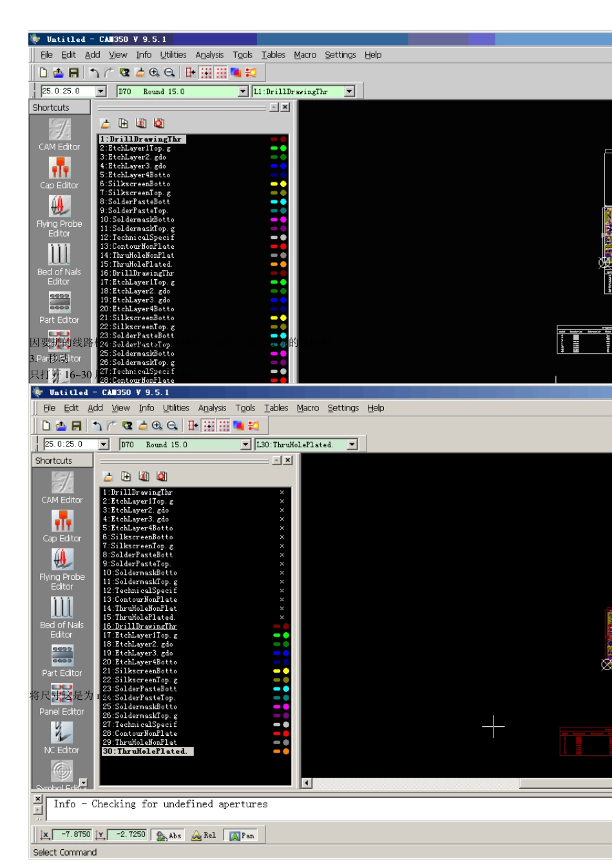Open Utilities menu in lower window
The image size is (612, 866).
[176, 408]
